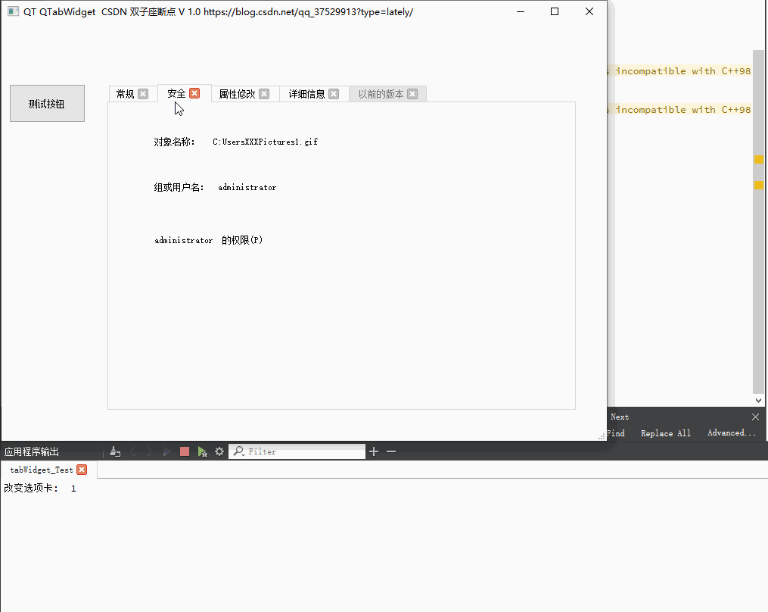Select the 以前的版本 tab
Screen dimensions: 768x612
381,94
